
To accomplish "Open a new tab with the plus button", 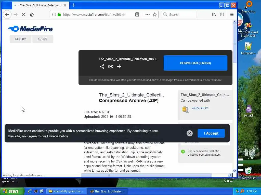I will point(74,5).
